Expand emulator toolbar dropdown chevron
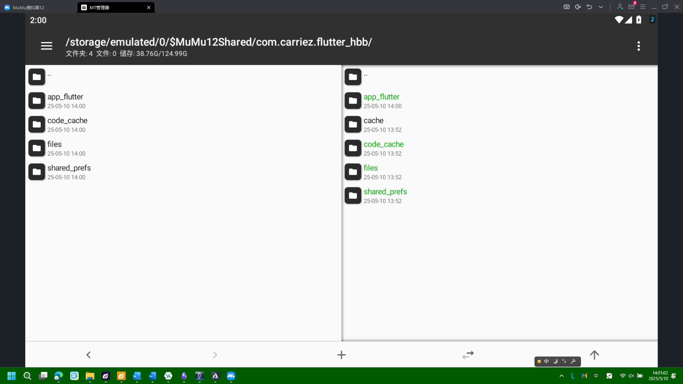The image size is (683, 384). coord(600,7)
